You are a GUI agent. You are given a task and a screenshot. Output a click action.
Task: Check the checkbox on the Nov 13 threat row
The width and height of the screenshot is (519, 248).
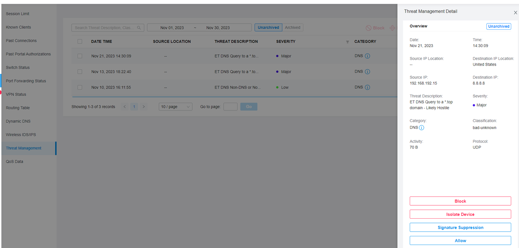80,72
